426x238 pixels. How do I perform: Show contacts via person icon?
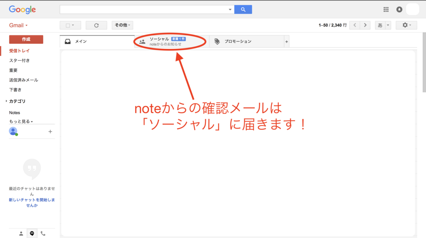21,233
